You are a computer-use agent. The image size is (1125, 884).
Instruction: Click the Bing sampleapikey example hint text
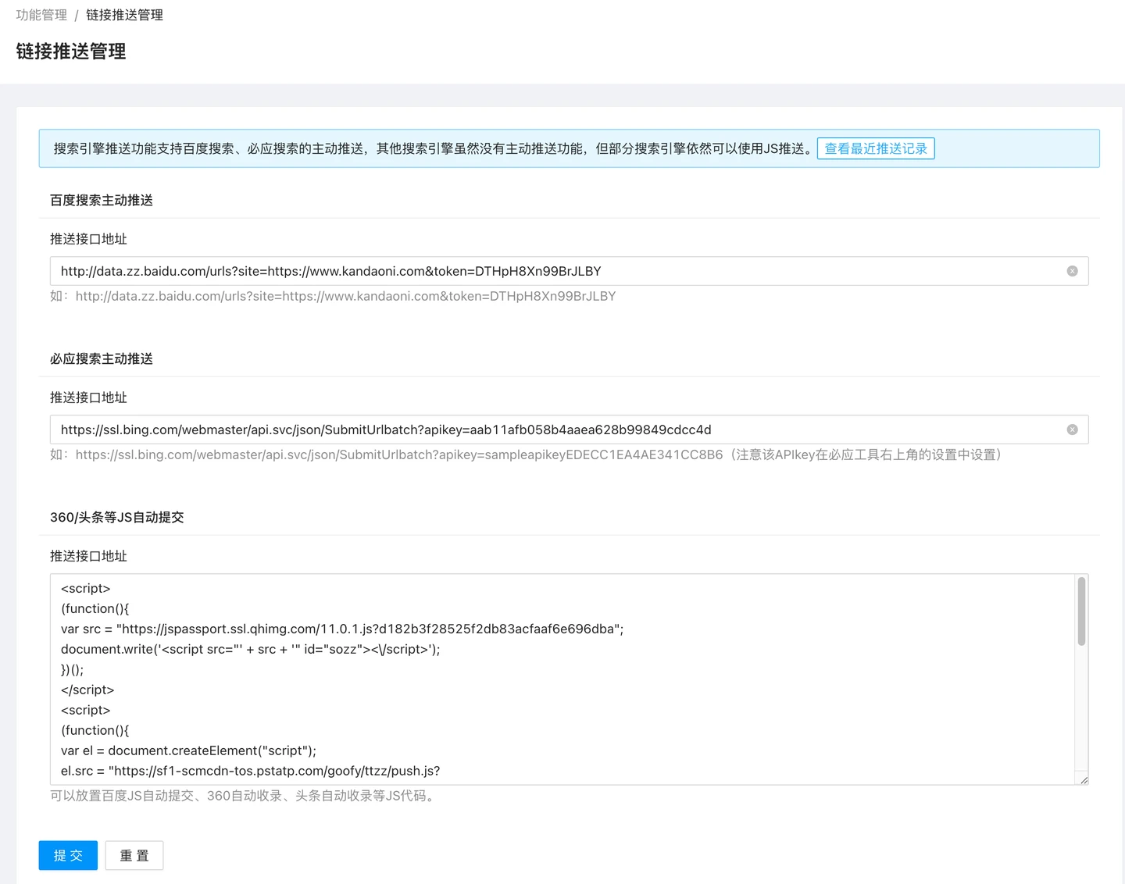pyautogui.click(x=398, y=454)
